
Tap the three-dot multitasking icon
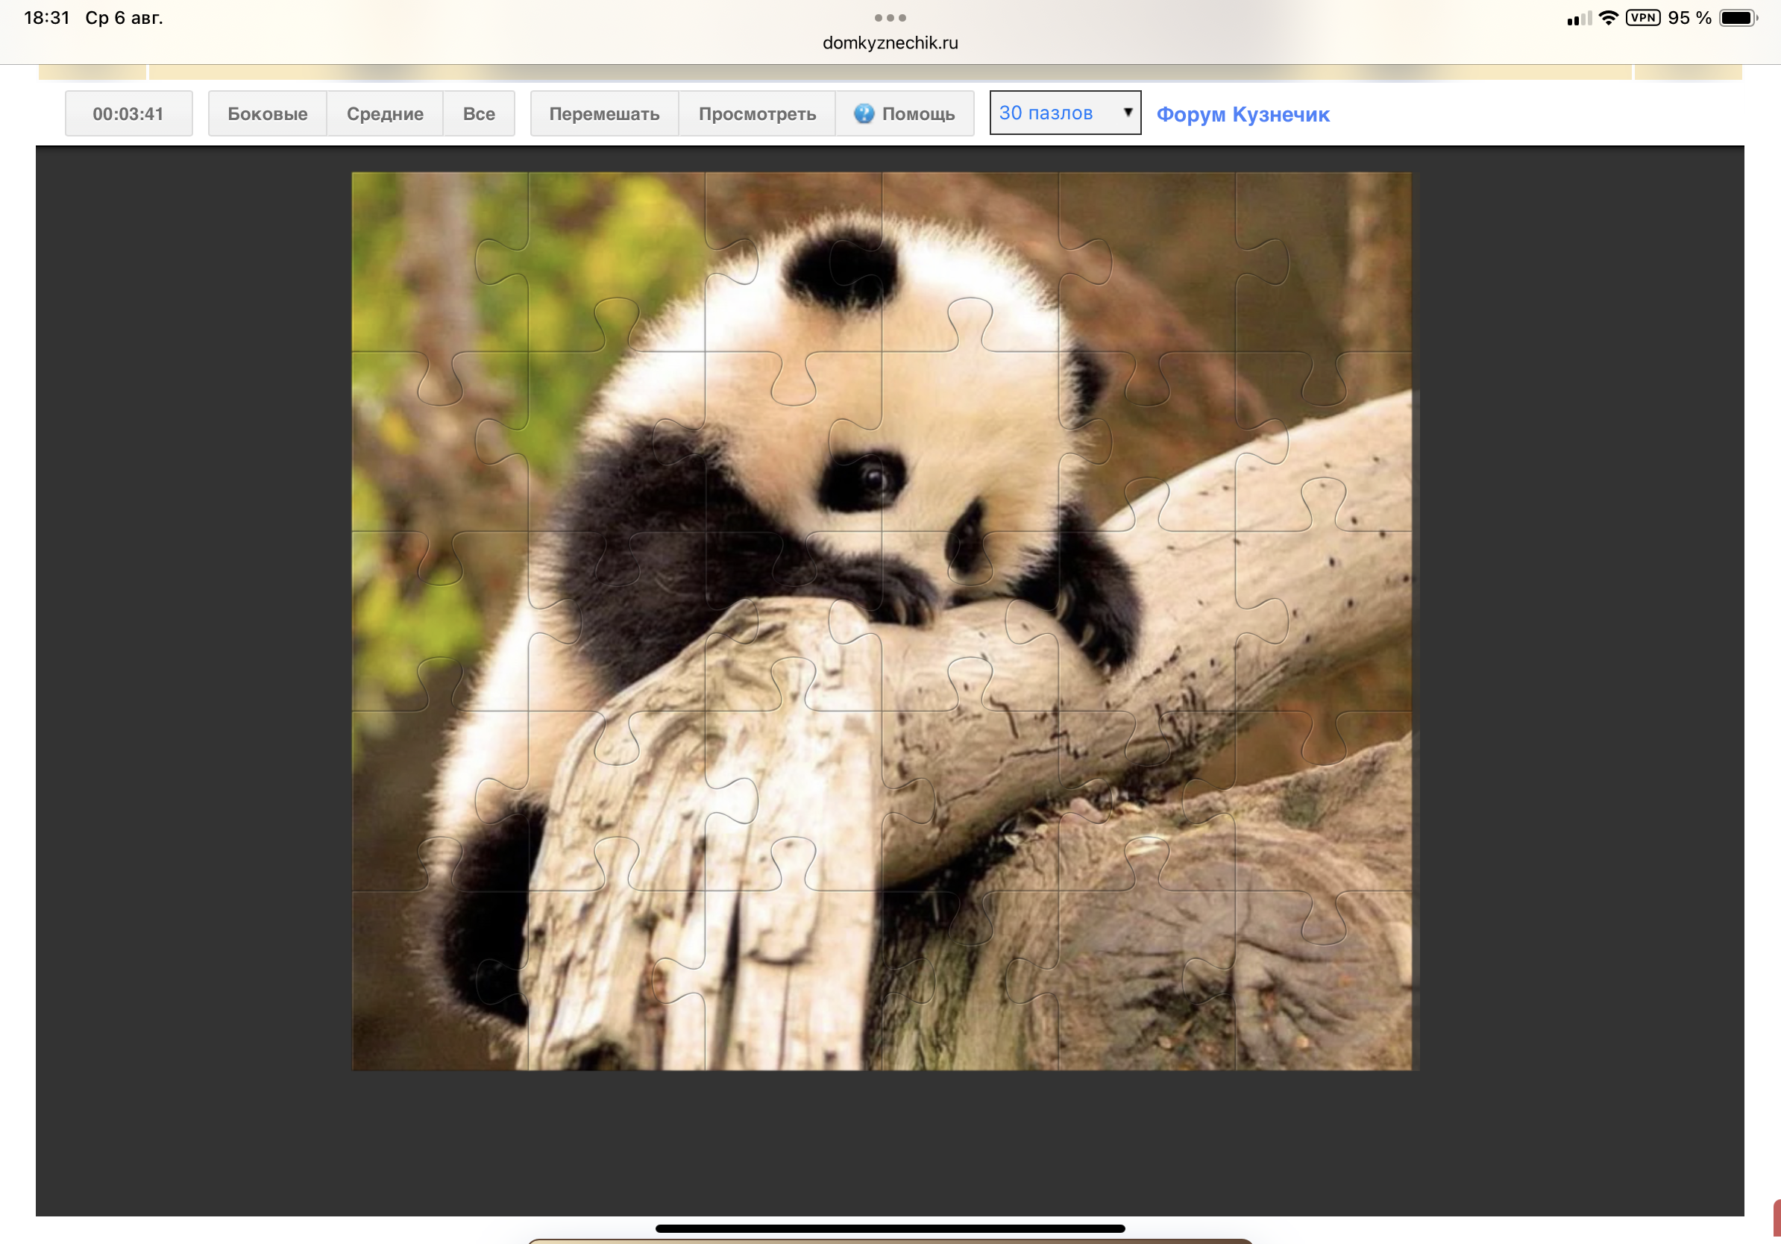(x=890, y=17)
